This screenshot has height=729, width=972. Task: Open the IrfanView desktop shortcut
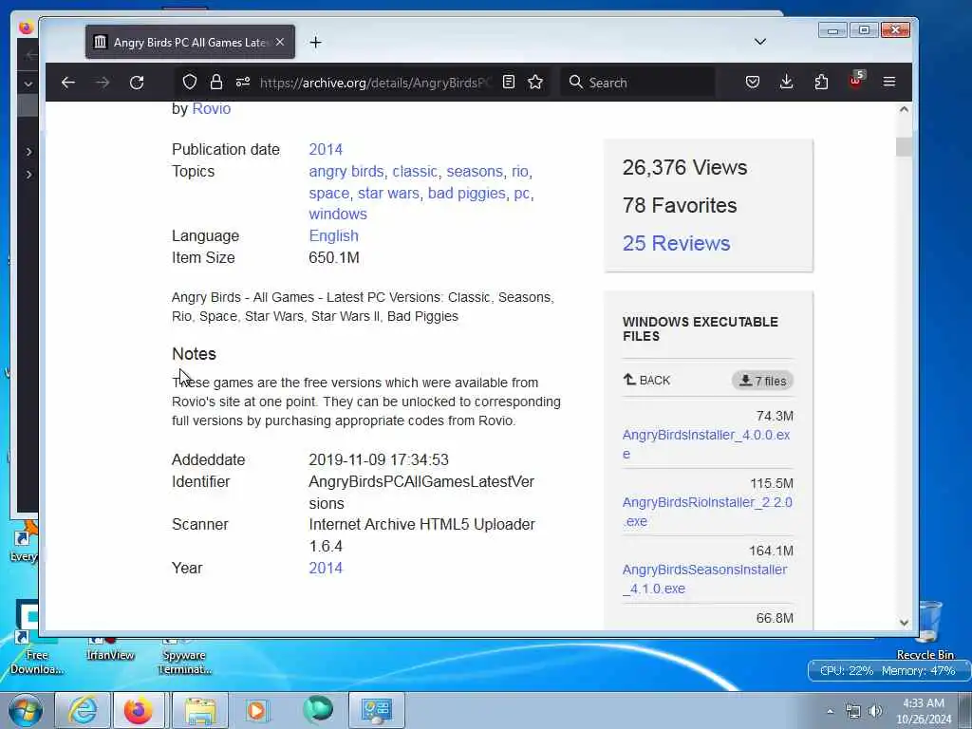coord(110,648)
